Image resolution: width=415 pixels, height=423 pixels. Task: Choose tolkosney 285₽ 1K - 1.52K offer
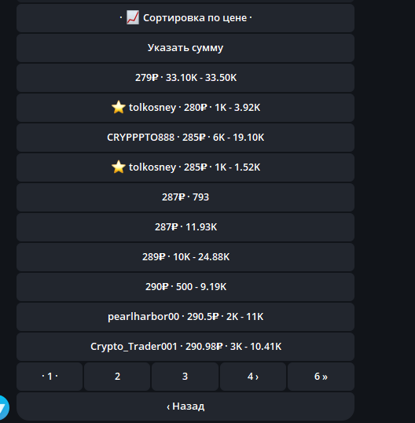(185, 167)
